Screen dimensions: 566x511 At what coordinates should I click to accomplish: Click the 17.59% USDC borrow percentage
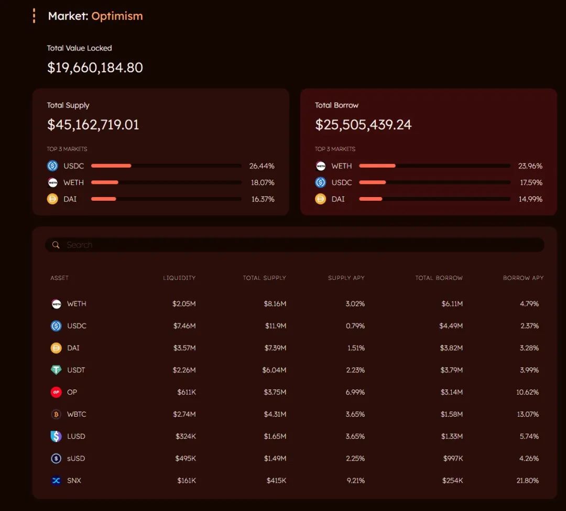531,182
